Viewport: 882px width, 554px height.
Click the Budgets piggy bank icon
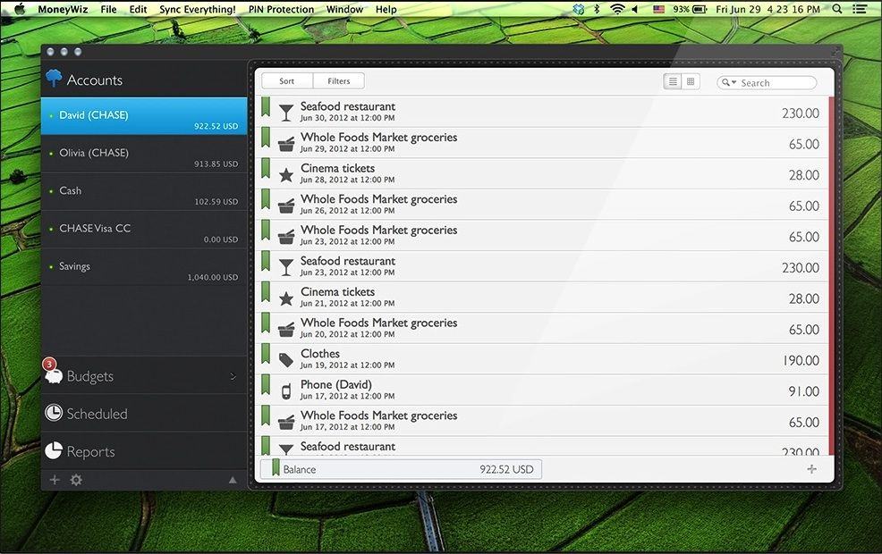[54, 376]
